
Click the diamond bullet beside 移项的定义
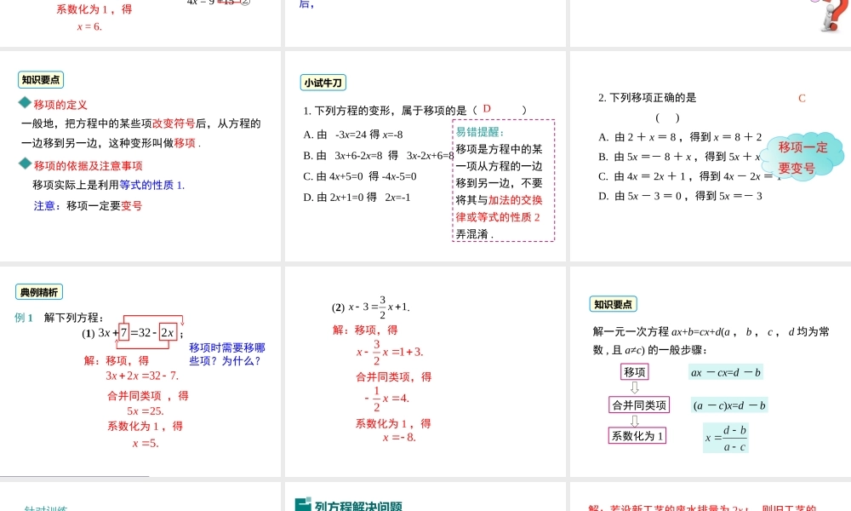(x=25, y=102)
